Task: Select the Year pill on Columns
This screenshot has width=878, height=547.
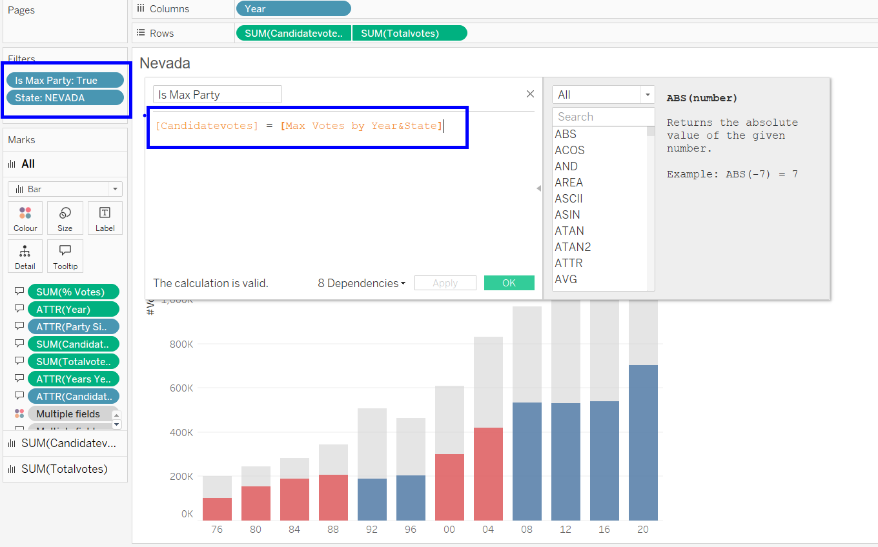Action: click(x=294, y=9)
